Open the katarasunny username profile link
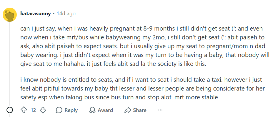 tap(36, 14)
